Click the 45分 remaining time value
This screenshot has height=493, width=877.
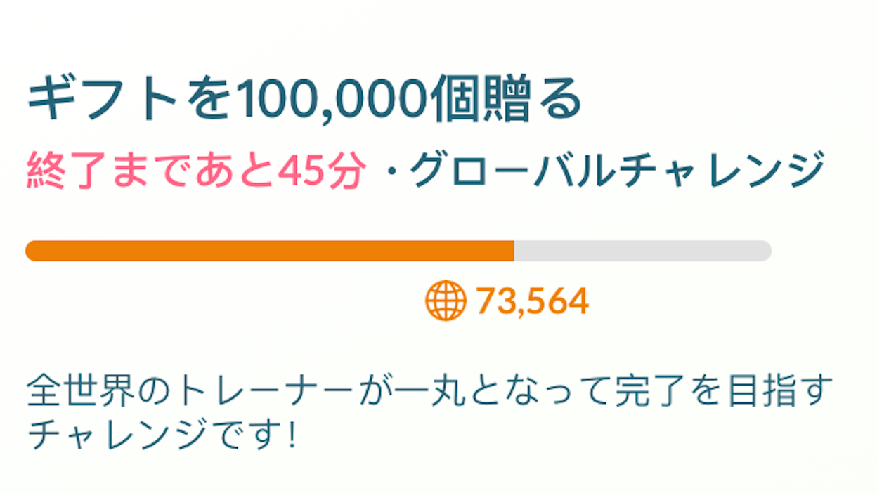(322, 171)
